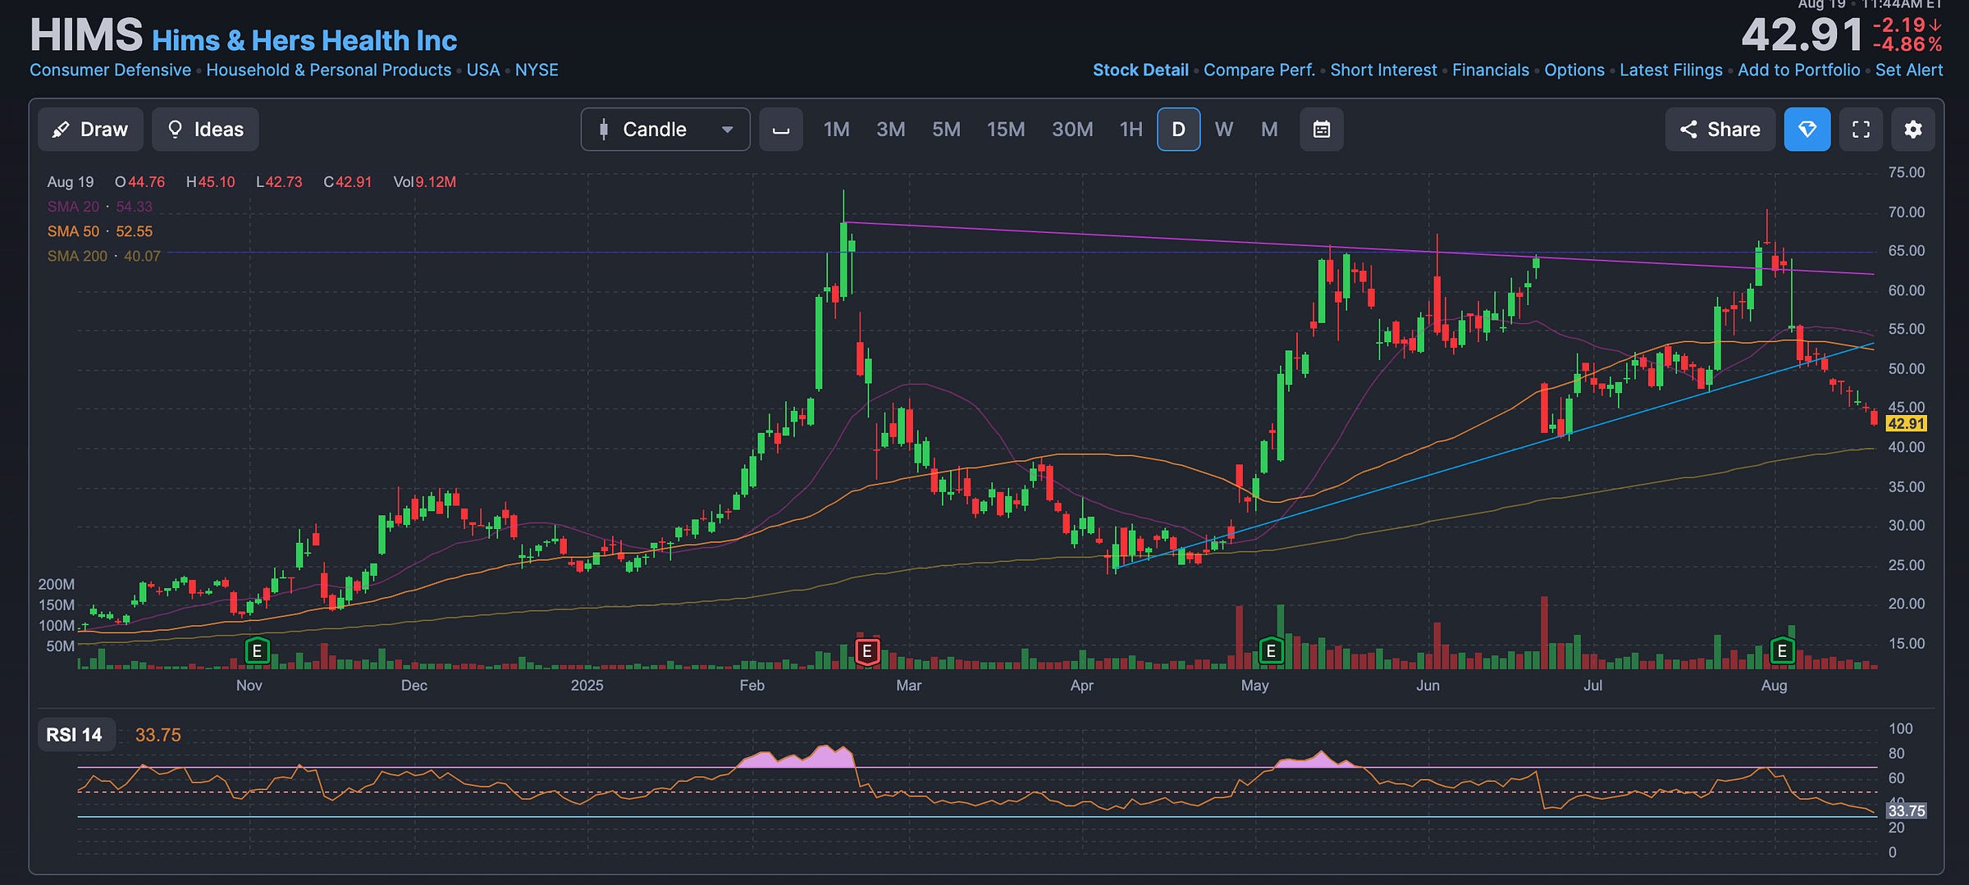Viewport: 1969px width, 885px height.
Task: Click the Share button
Action: pyautogui.click(x=1720, y=130)
